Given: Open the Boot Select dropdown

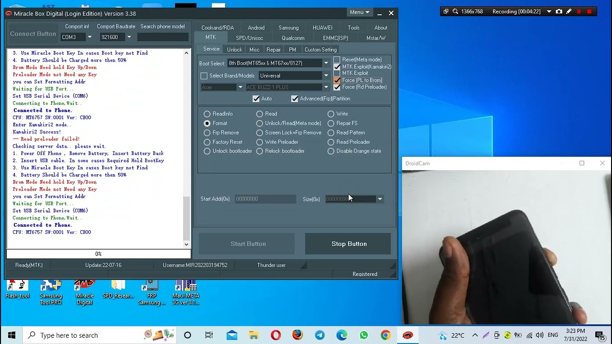Looking at the screenshot, I should tap(326, 63).
